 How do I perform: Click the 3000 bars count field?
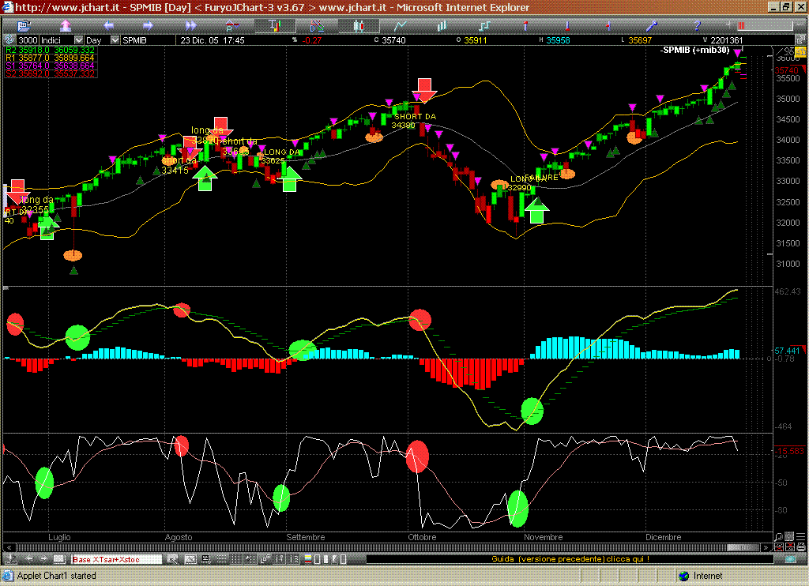[x=28, y=39]
